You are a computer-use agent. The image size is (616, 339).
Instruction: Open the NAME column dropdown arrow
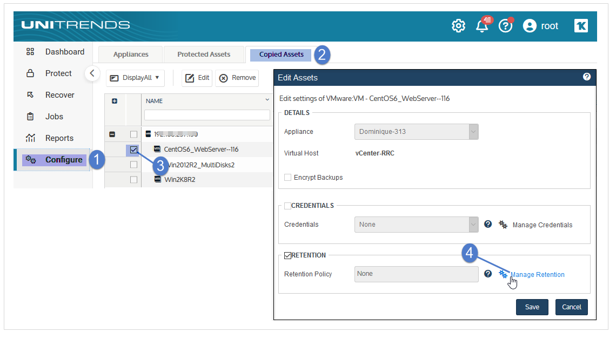267,100
